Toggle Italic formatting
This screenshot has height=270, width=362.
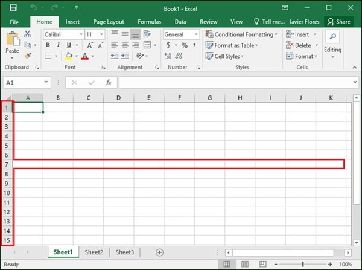coord(59,45)
